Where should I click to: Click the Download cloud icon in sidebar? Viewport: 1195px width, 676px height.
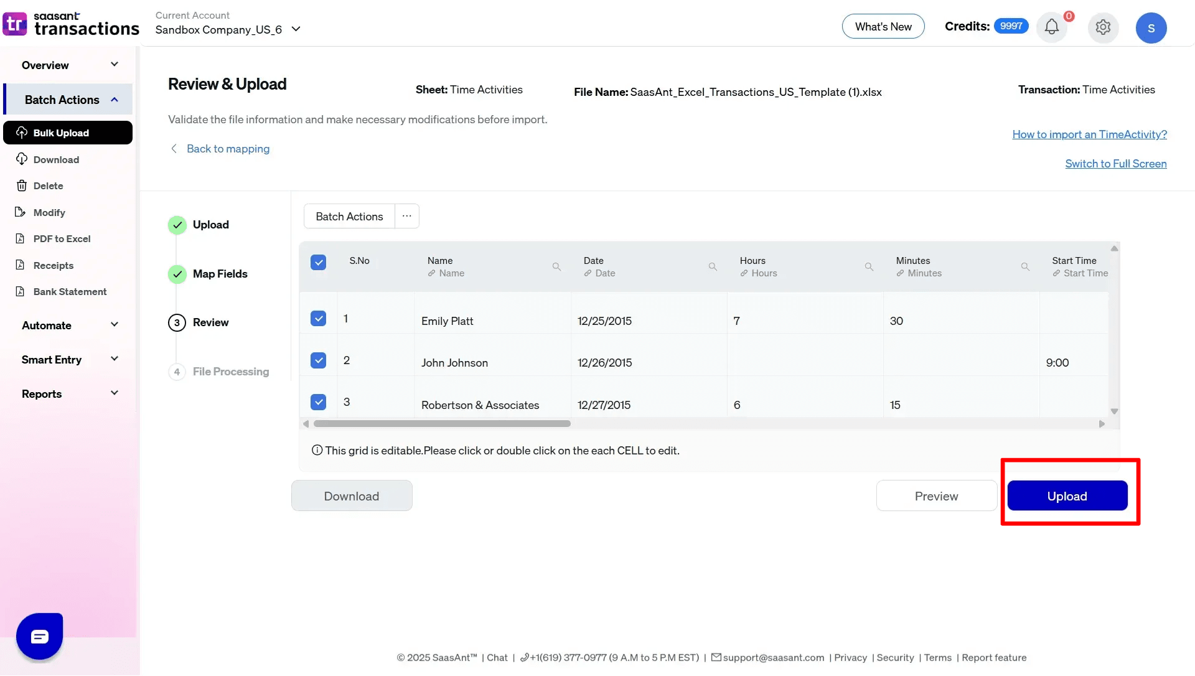[22, 159]
